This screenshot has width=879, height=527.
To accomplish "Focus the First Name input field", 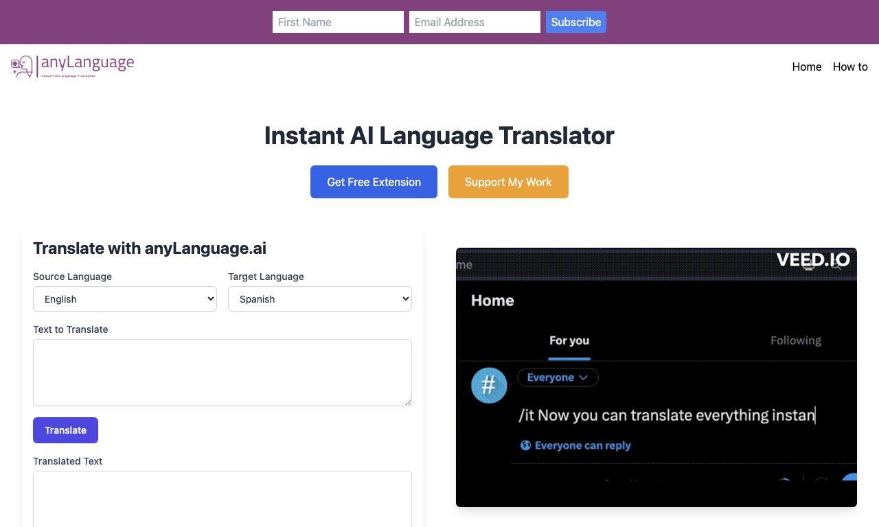I will (338, 22).
